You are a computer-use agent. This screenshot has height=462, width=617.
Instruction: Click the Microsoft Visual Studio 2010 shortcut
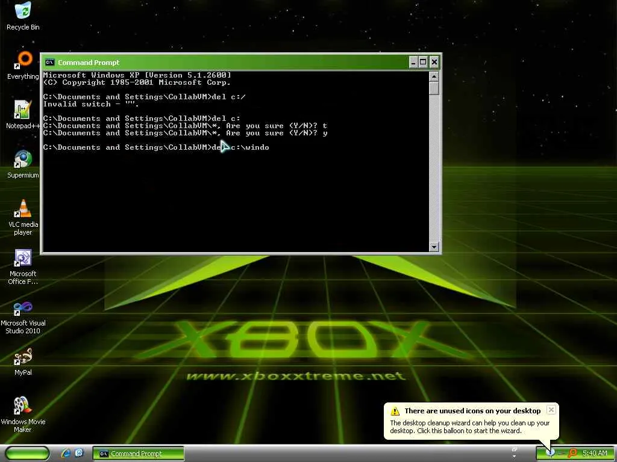coord(23,316)
